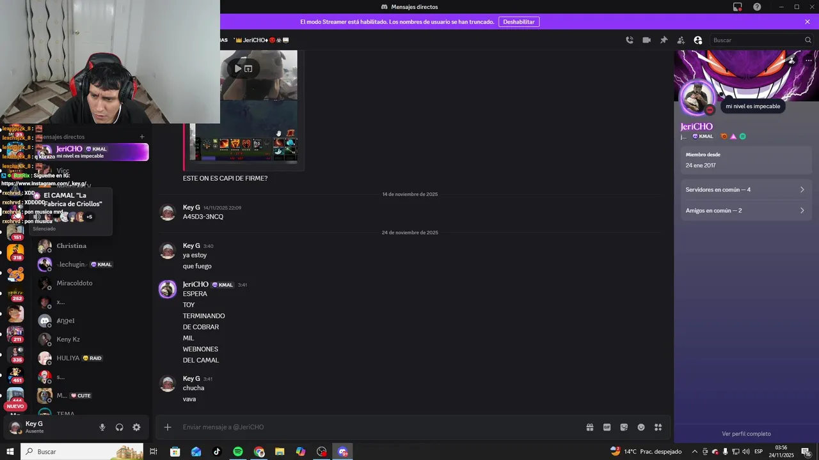Viewport: 819px width, 460px height.
Task: Open volume control in system tray
Action: [x=745, y=452]
